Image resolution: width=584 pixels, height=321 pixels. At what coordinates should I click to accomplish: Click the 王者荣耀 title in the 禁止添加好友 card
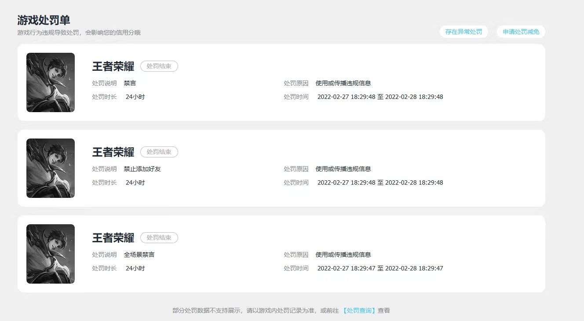point(113,152)
